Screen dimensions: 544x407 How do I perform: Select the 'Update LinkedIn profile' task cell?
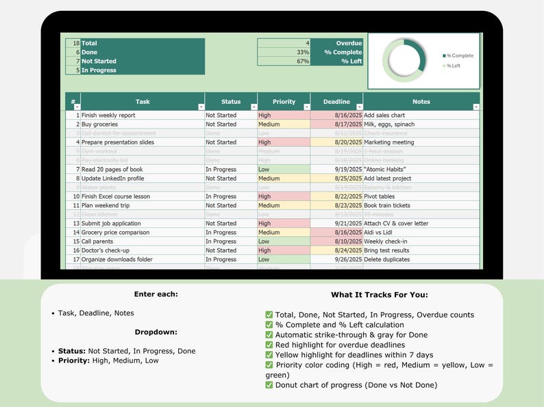point(143,179)
